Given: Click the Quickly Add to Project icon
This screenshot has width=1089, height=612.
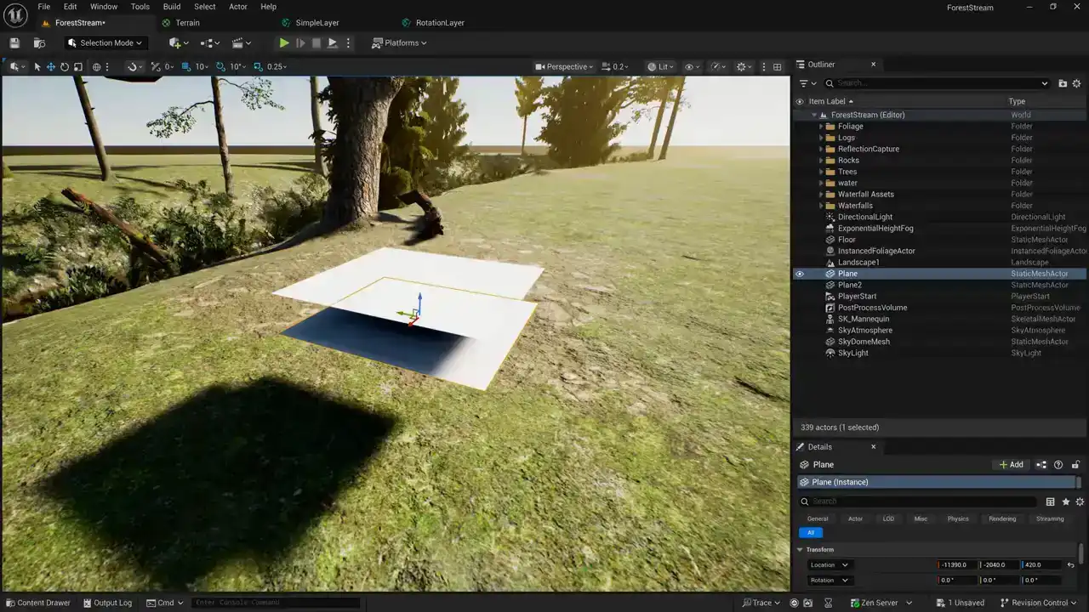Looking at the screenshot, I should (x=176, y=43).
